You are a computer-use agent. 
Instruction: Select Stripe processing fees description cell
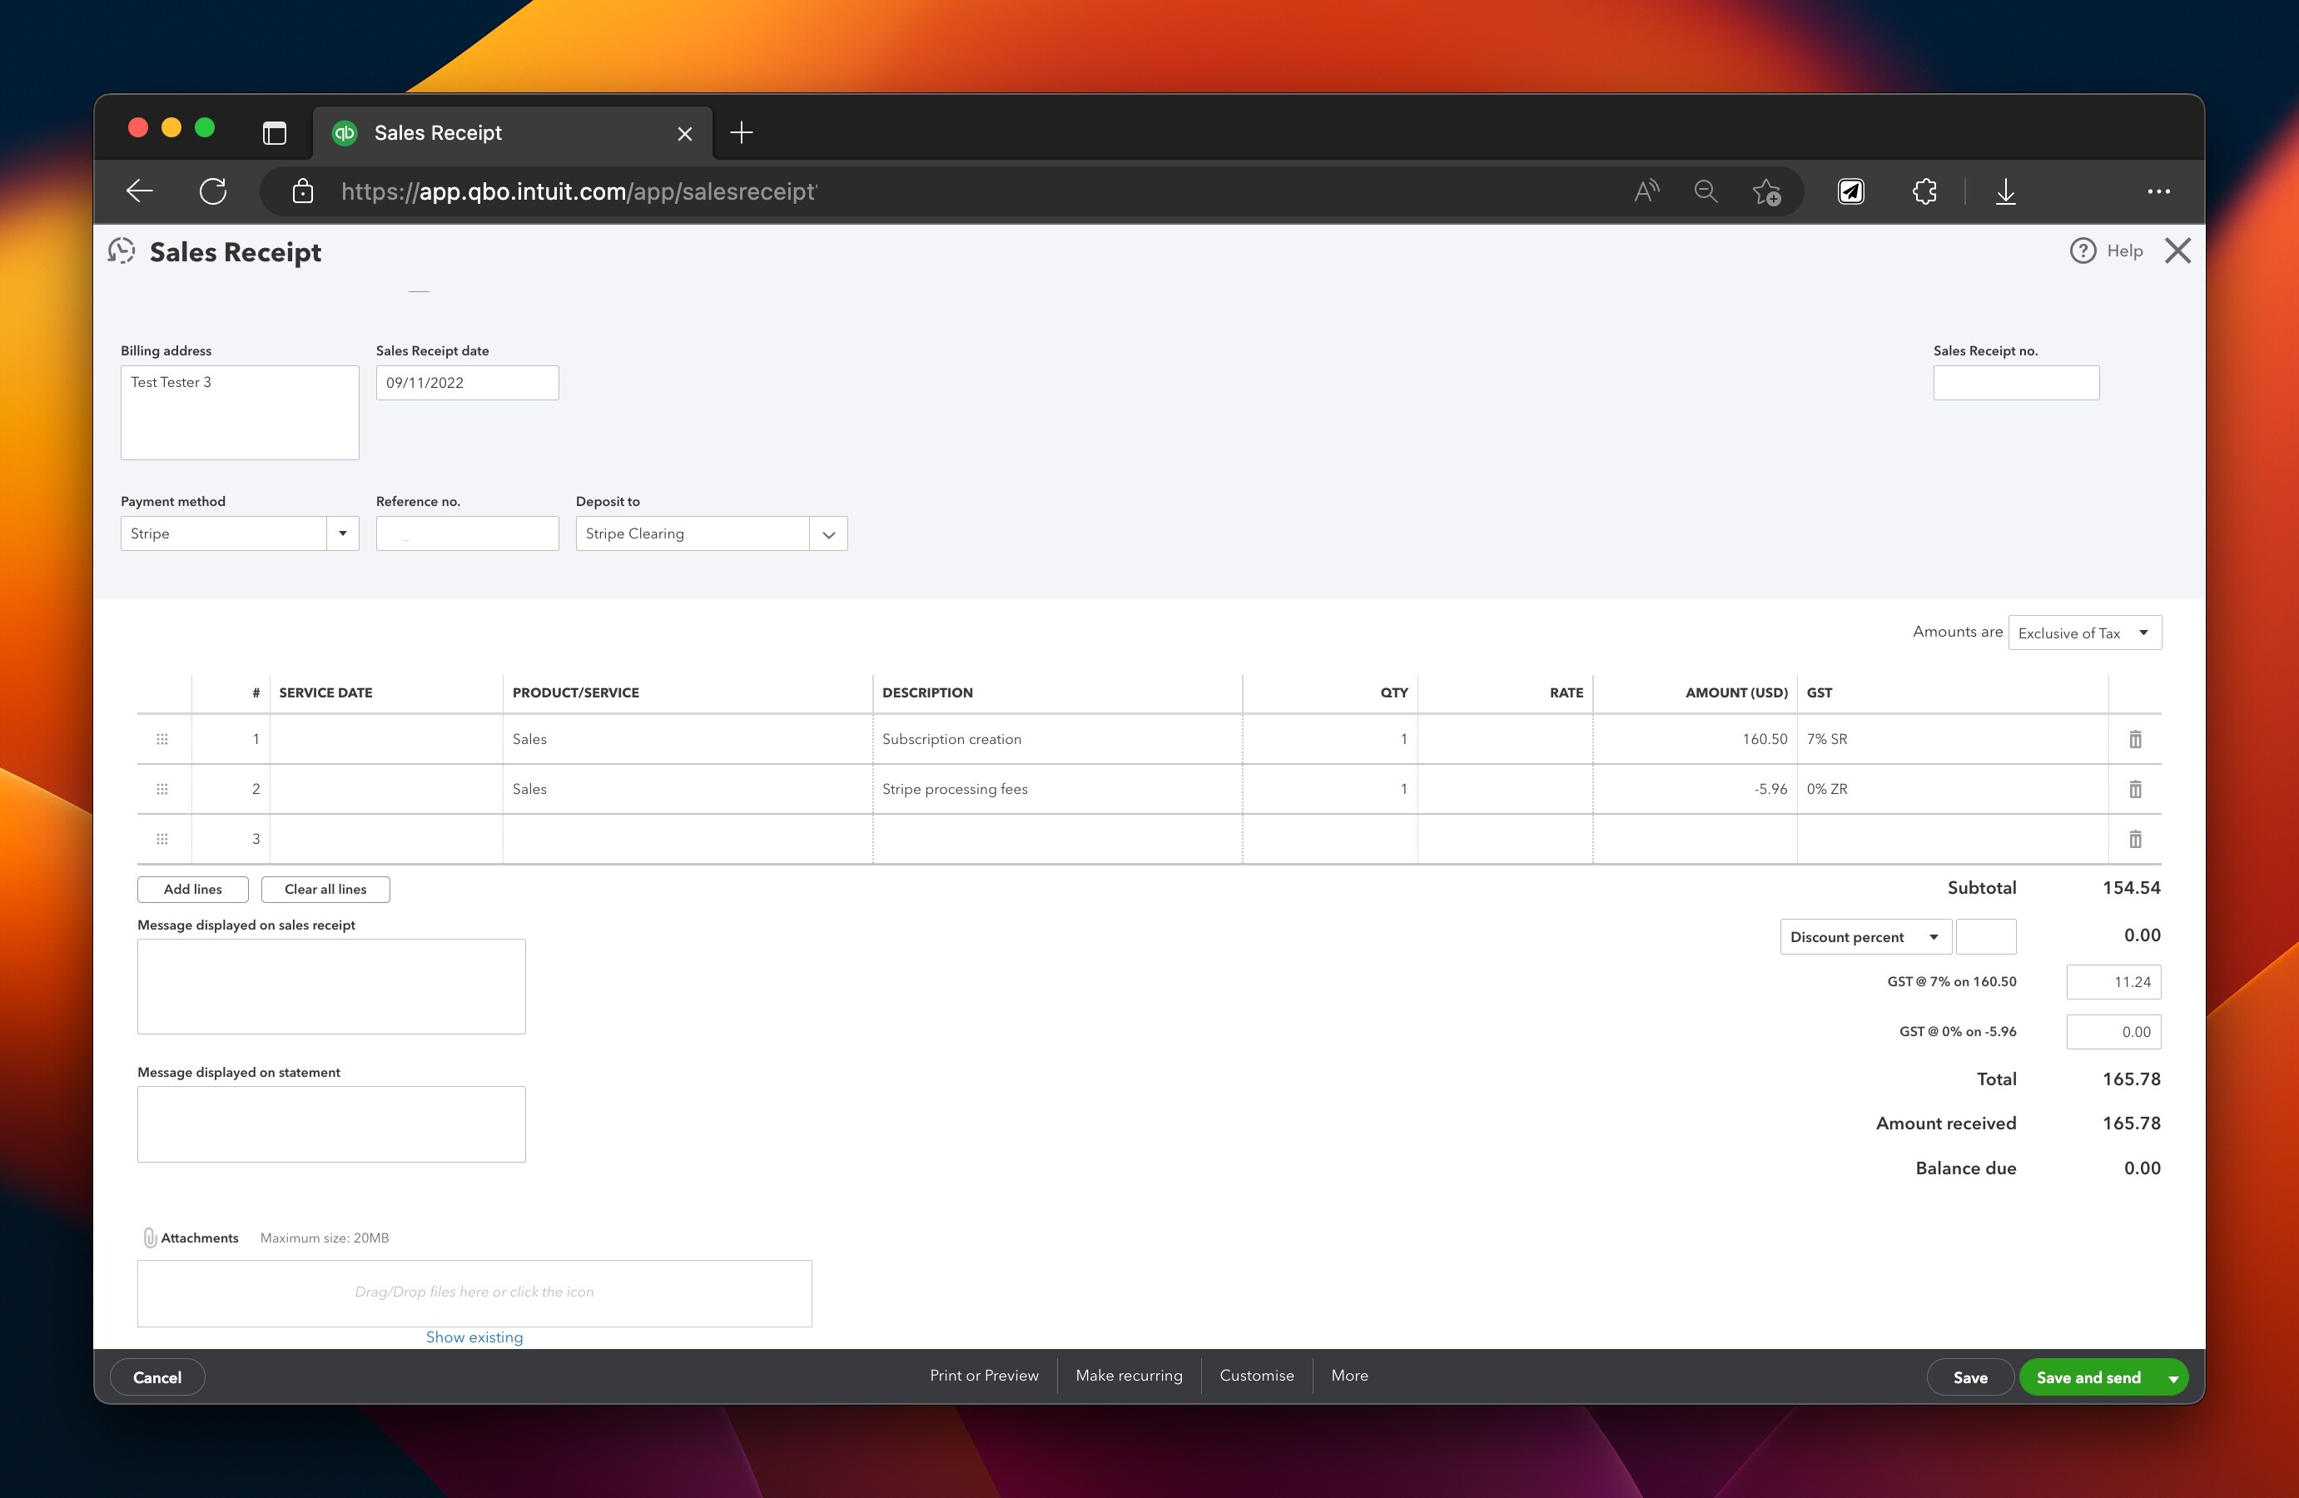(x=1057, y=789)
